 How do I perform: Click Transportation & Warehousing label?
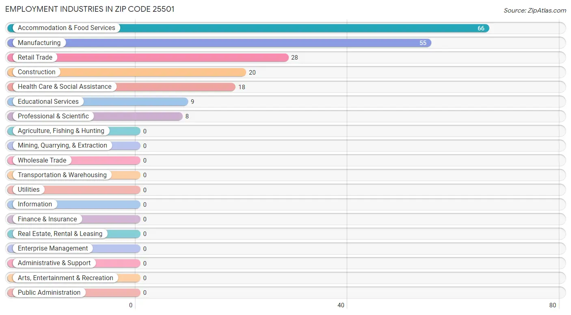62,175
